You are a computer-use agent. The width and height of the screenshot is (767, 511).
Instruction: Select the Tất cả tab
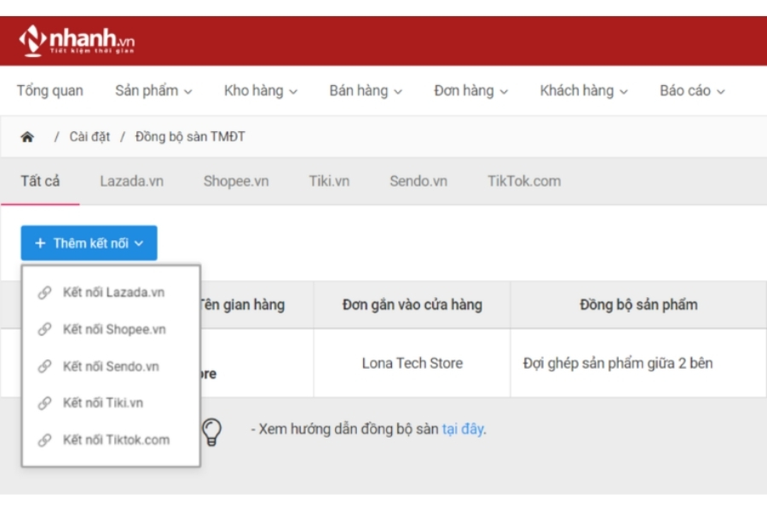40,181
